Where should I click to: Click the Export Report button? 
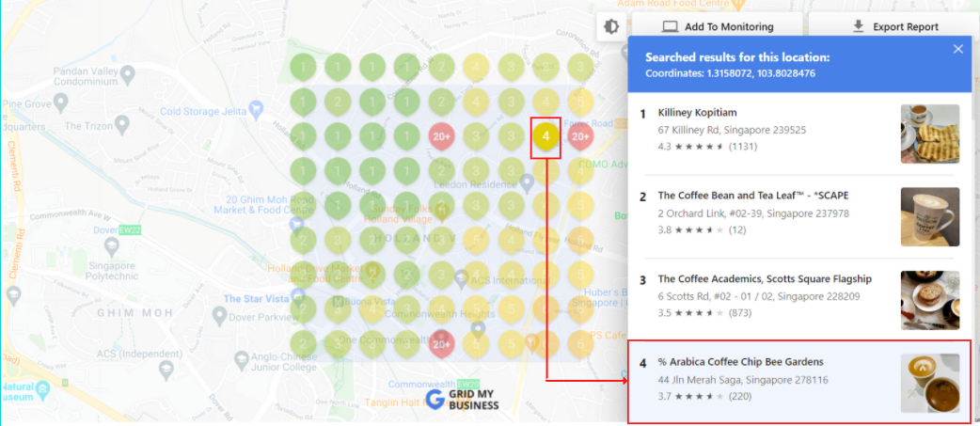894,27
